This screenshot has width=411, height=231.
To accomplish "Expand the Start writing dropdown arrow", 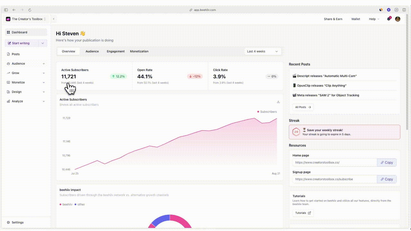I will point(43,43).
